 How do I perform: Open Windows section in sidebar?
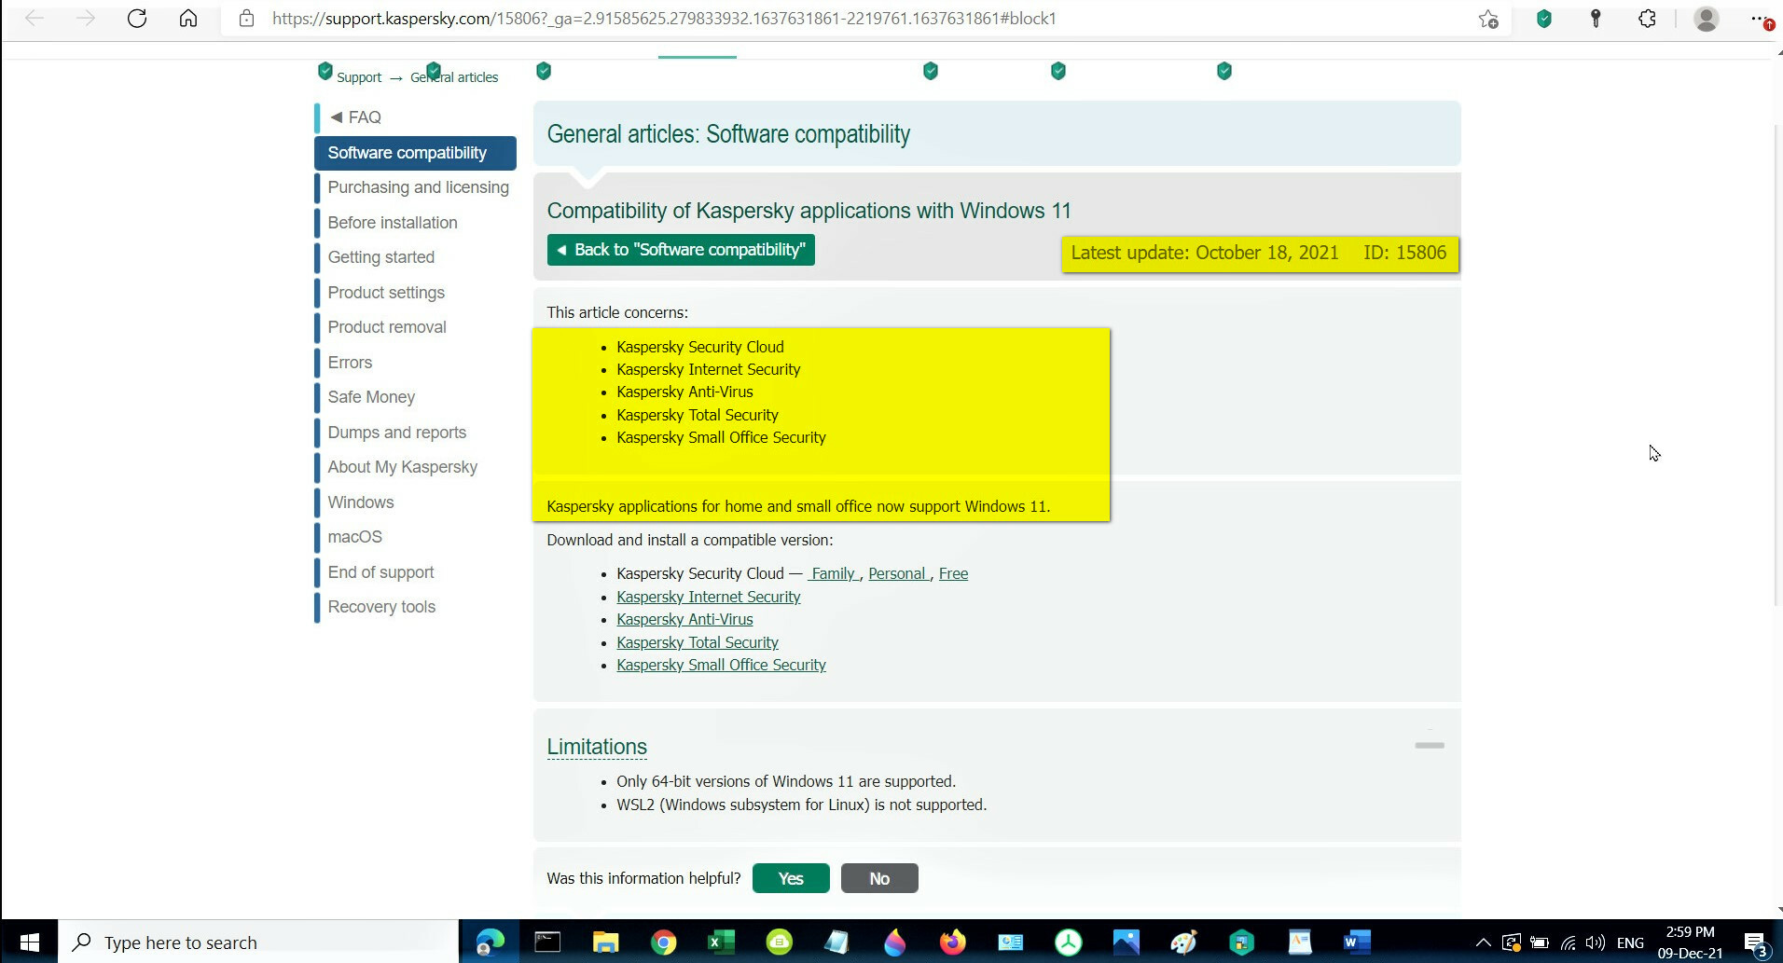361,502
